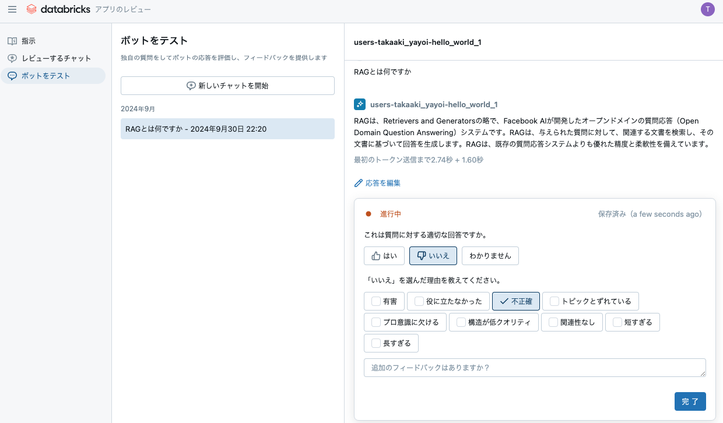Click the chat icon beside ボットをテスト
Image resolution: width=723 pixels, height=423 pixels.
coord(12,75)
